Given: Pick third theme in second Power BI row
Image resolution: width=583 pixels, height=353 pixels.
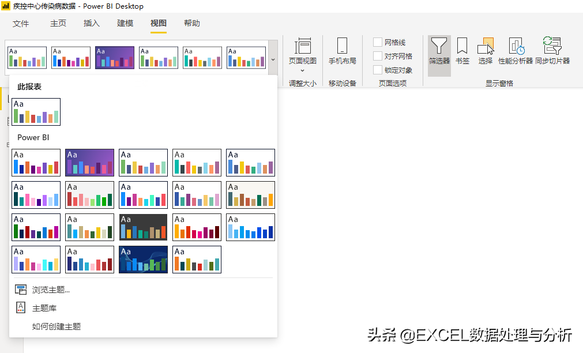Looking at the screenshot, I should point(143,195).
